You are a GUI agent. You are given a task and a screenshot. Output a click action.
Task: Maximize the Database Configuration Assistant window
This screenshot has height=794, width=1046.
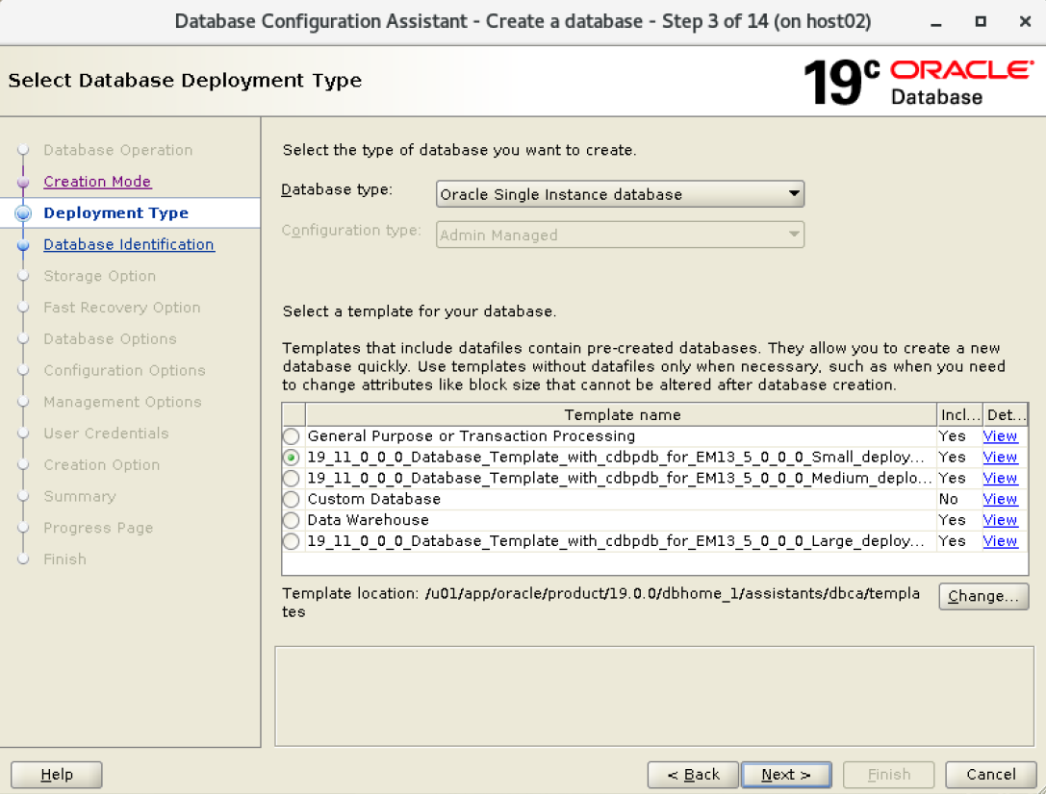pos(981,21)
